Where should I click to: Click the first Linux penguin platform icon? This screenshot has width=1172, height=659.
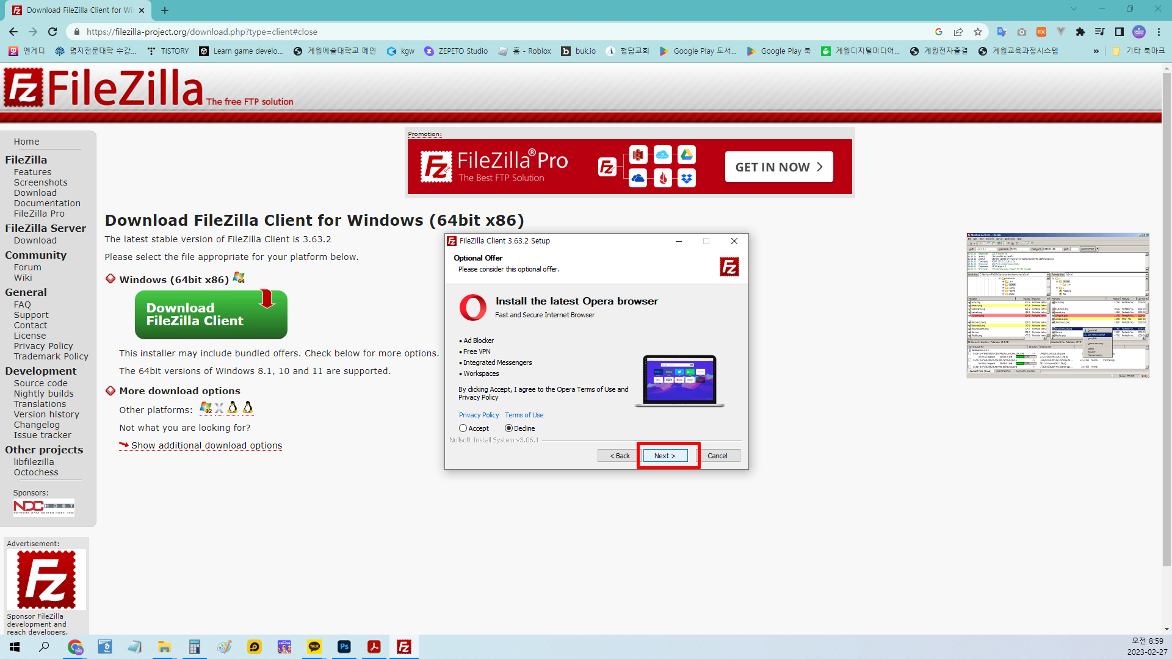click(x=233, y=408)
